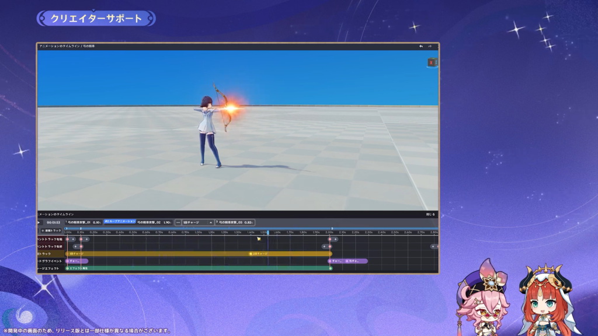The height and width of the screenshot is (336, 598).
Task: Click the plus icon at far right of second event track
Action: (x=434, y=247)
